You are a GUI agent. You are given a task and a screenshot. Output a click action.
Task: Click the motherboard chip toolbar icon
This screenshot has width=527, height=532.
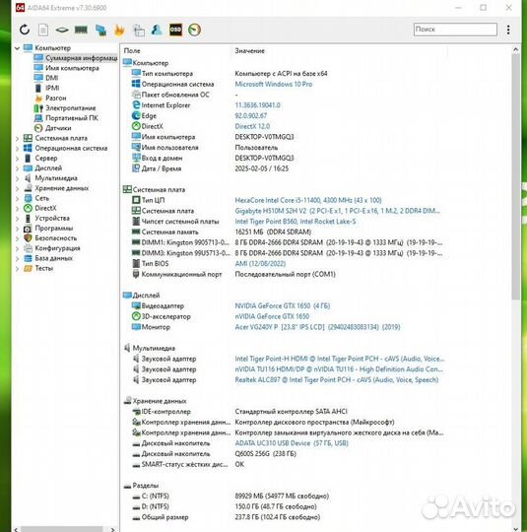tap(62, 30)
